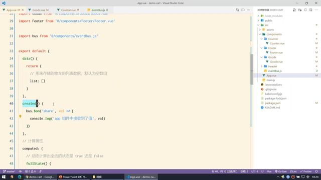Show hidden system tray icons
The width and height of the screenshot is (321, 180).
click(278, 177)
